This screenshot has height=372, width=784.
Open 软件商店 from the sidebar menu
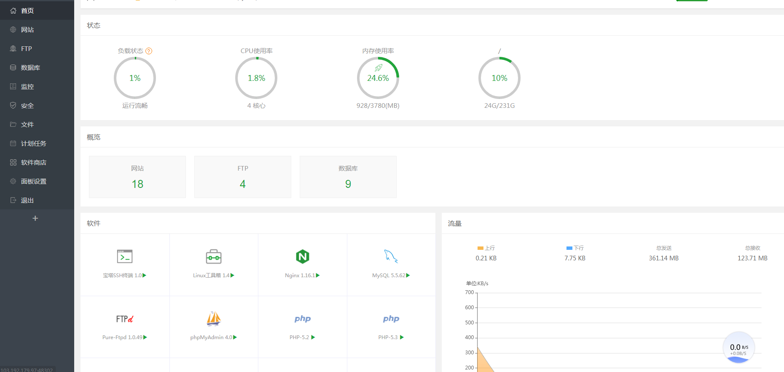tap(34, 163)
